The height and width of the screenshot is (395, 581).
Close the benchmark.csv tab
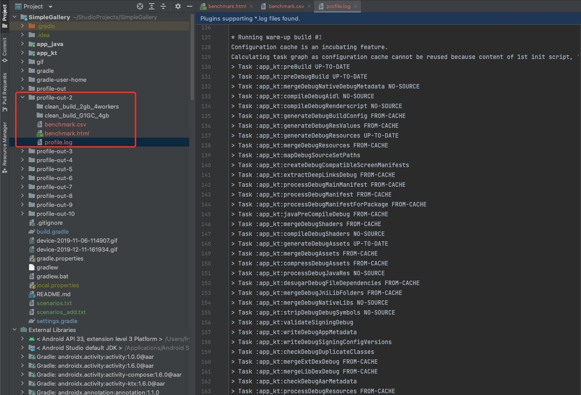point(308,6)
